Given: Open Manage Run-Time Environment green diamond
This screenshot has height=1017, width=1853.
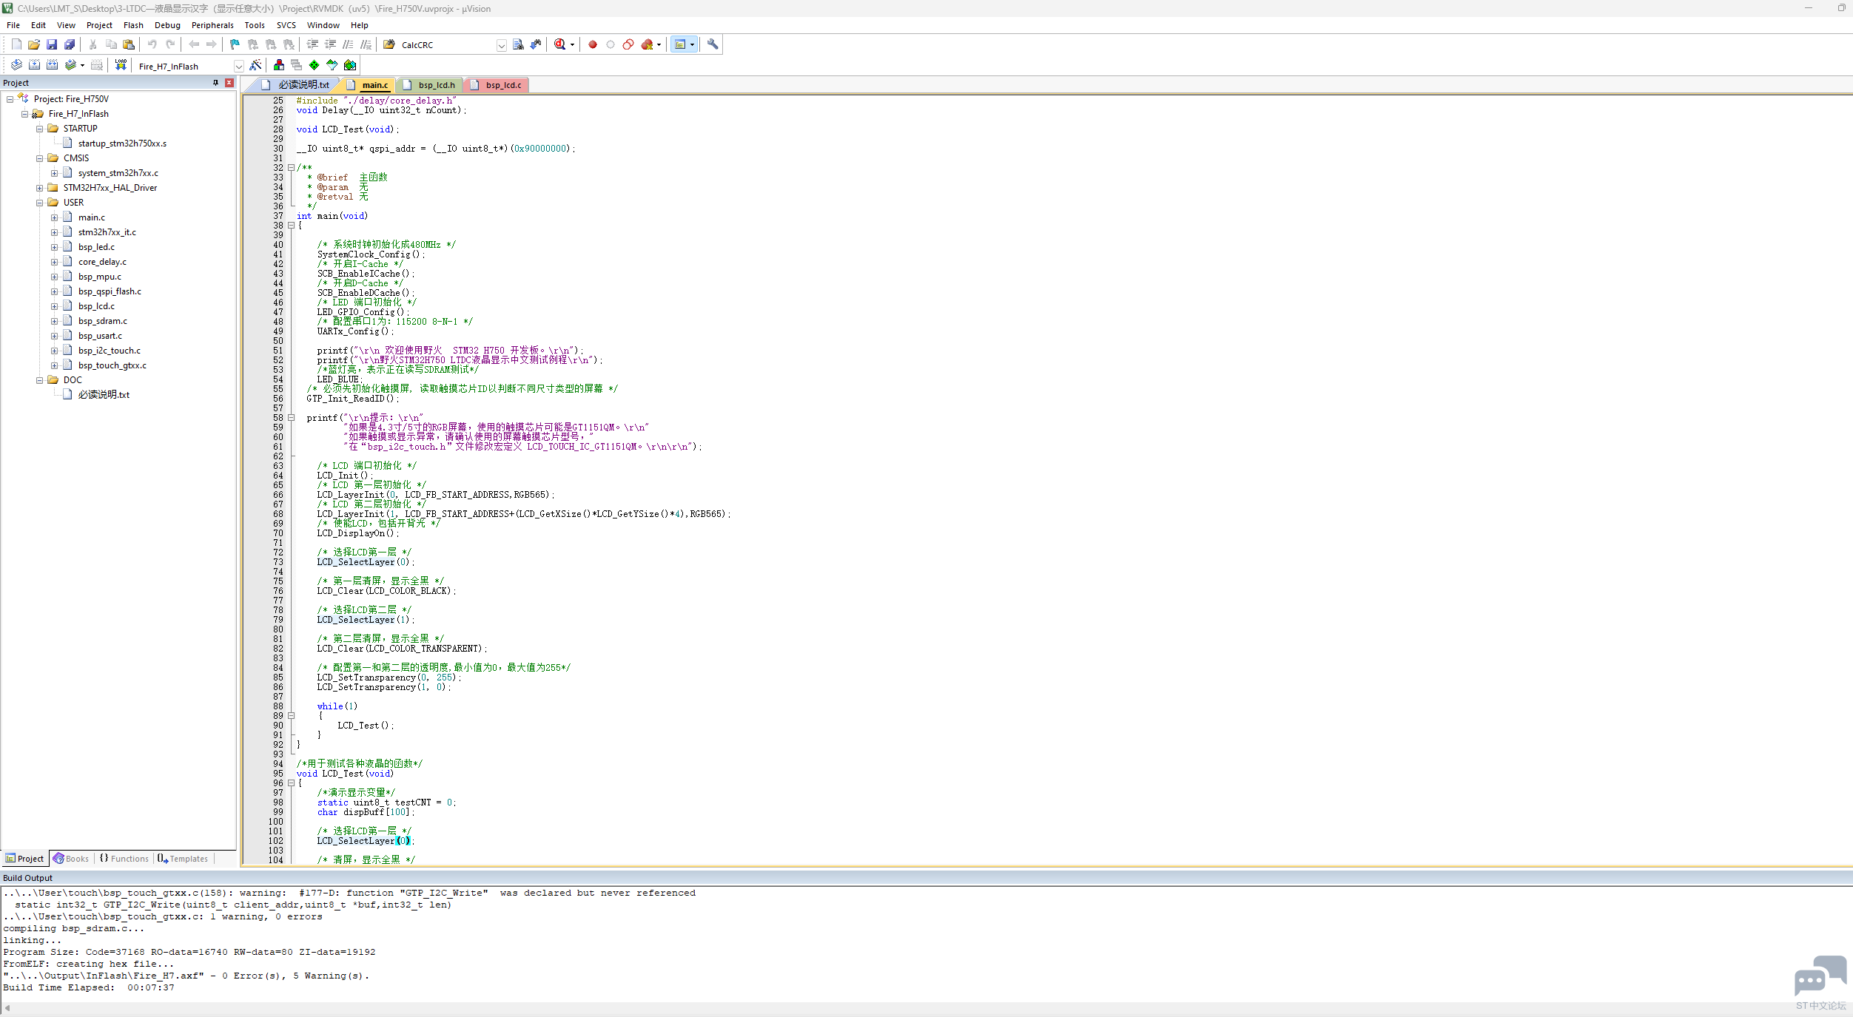Looking at the screenshot, I should [315, 65].
